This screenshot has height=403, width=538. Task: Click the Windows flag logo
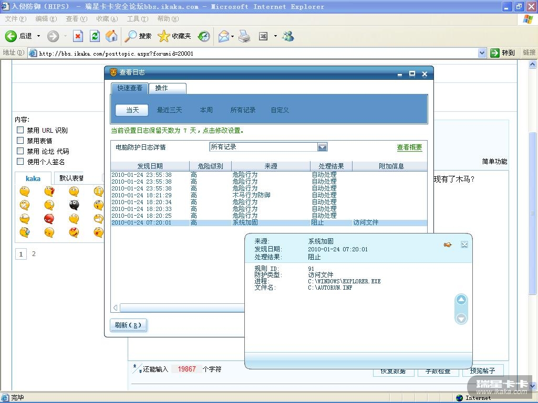point(528,19)
